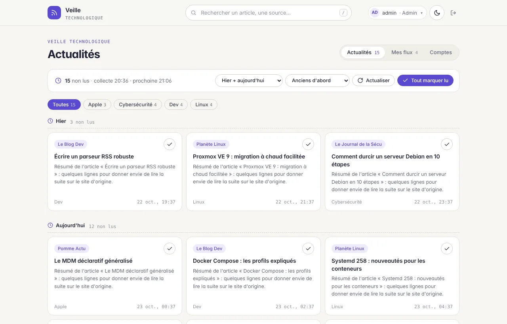
Task: Click the search magnifier icon
Action: pos(194,13)
